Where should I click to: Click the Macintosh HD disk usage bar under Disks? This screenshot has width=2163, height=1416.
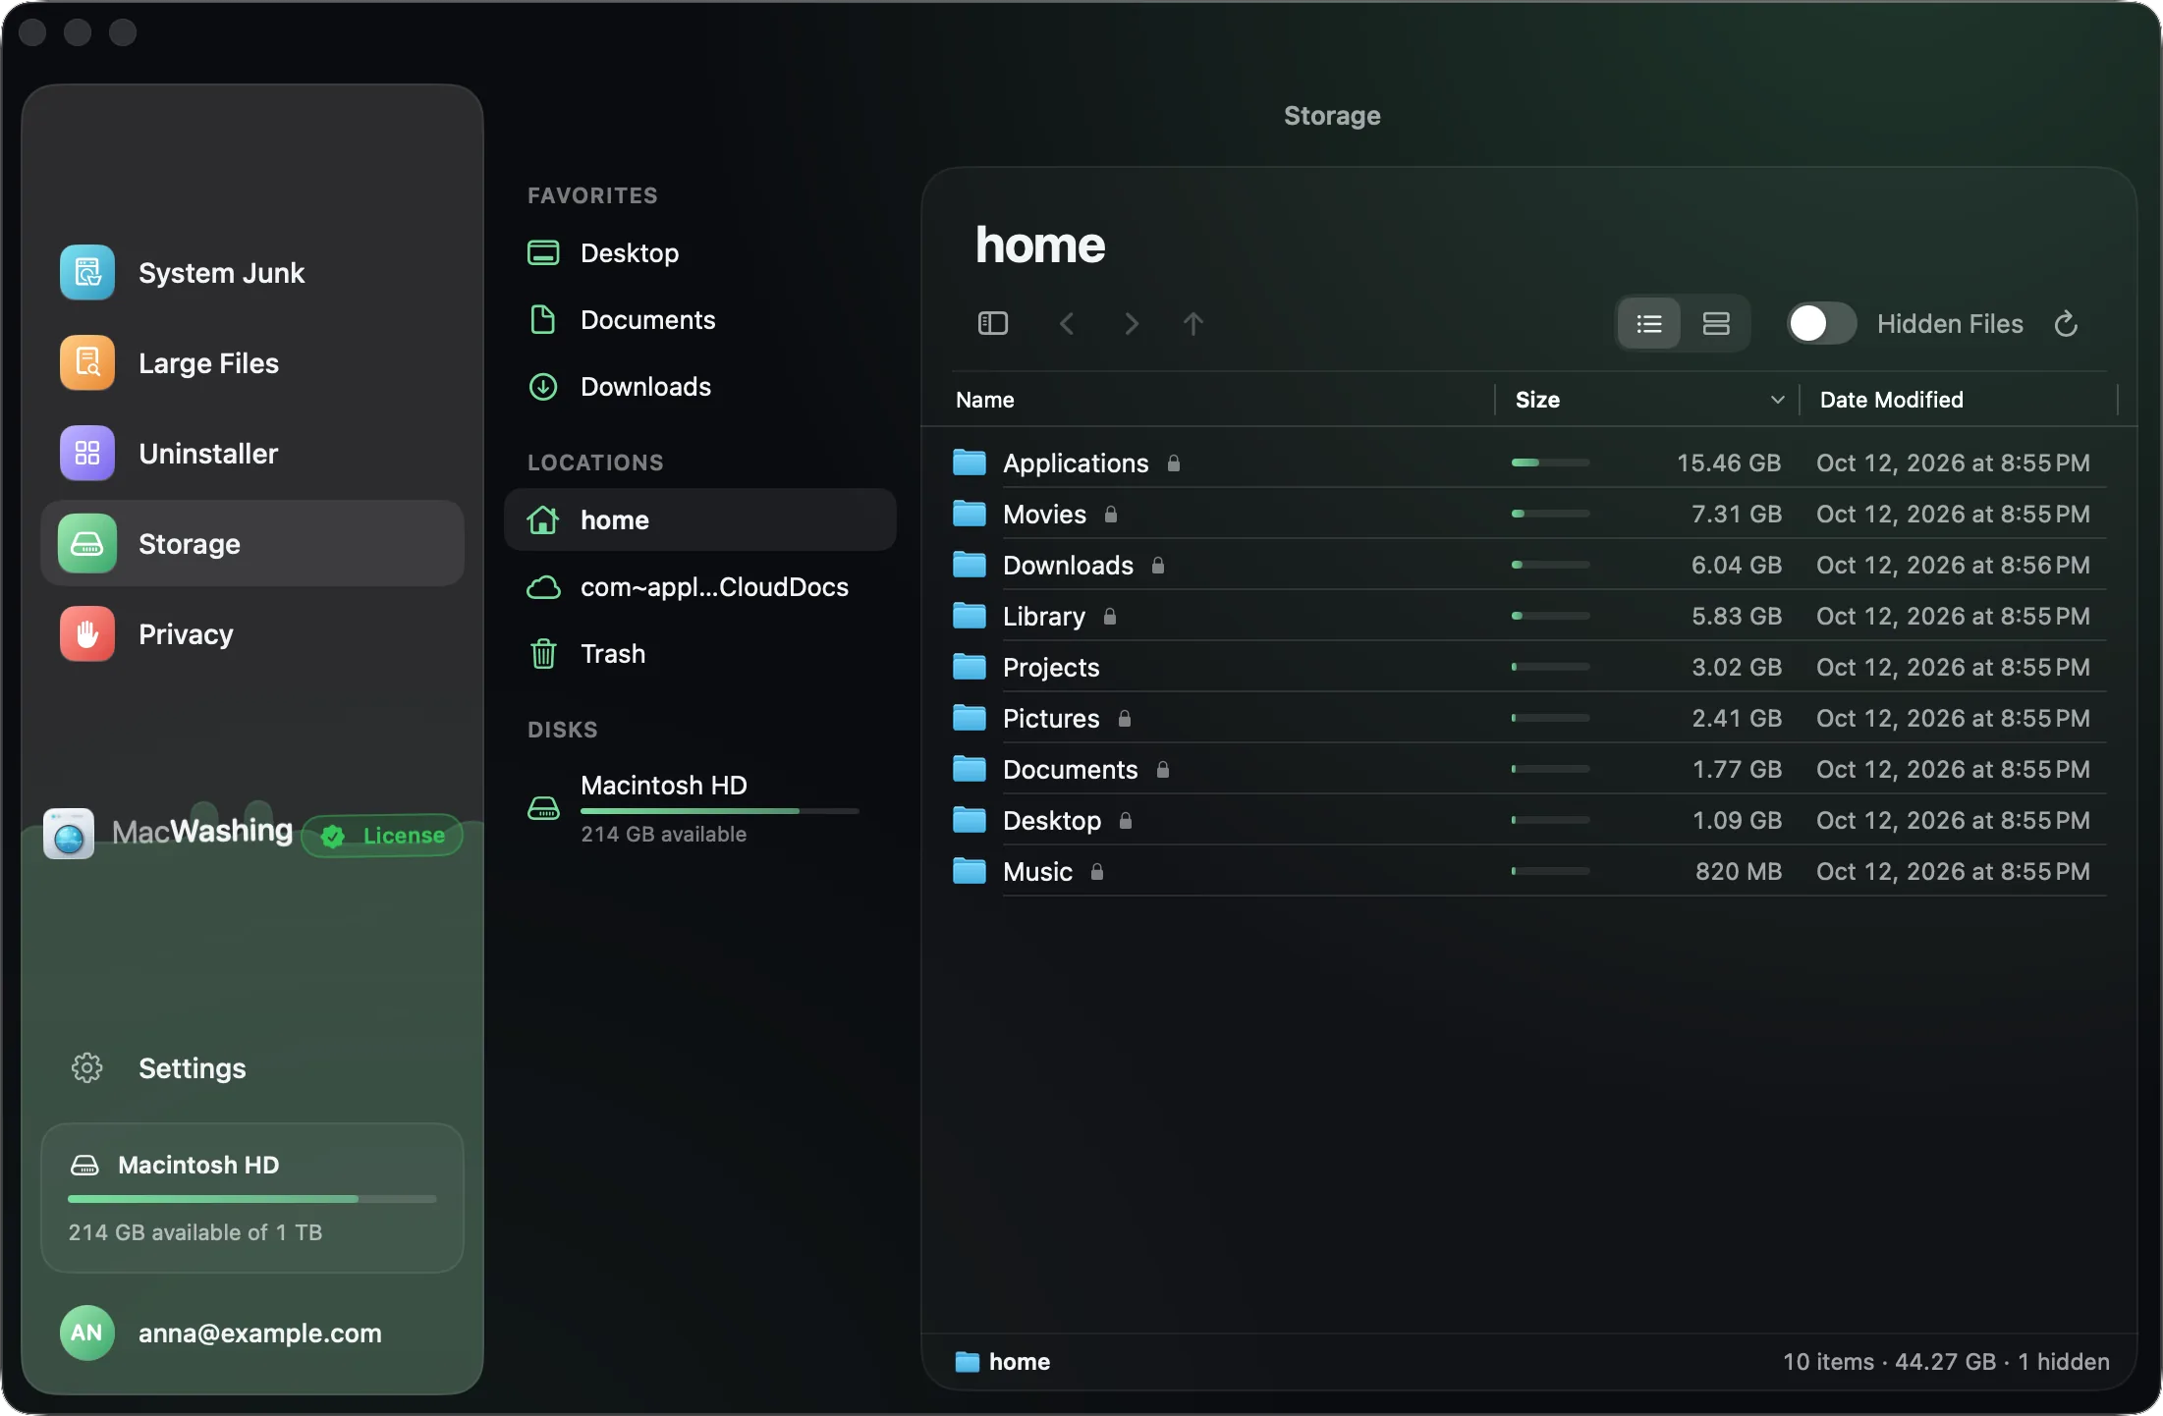pyautogui.click(x=719, y=811)
